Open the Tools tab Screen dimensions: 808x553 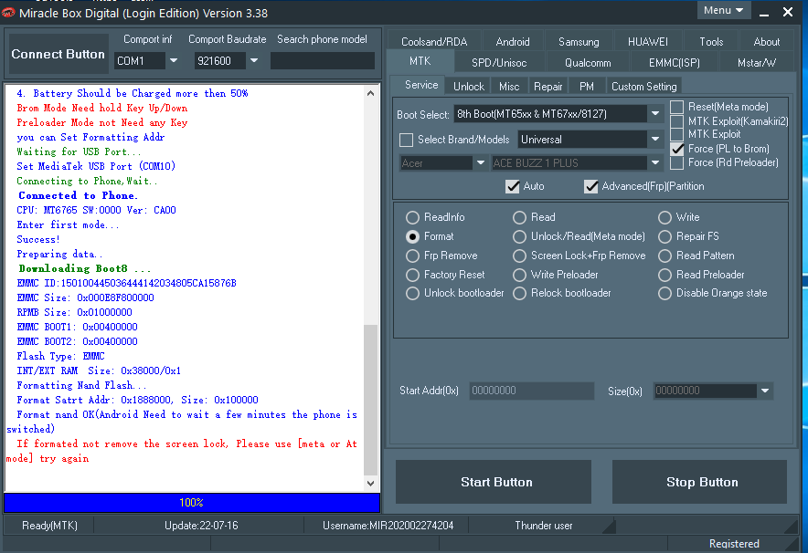(x=711, y=42)
